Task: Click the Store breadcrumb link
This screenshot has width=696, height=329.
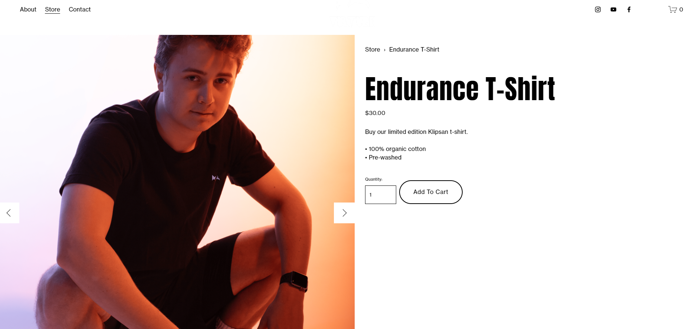Action: click(372, 50)
